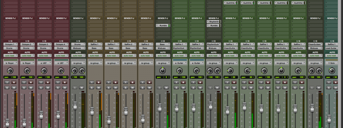Solo the Octopre 3 channel
The image size is (343, 128).
41,88
